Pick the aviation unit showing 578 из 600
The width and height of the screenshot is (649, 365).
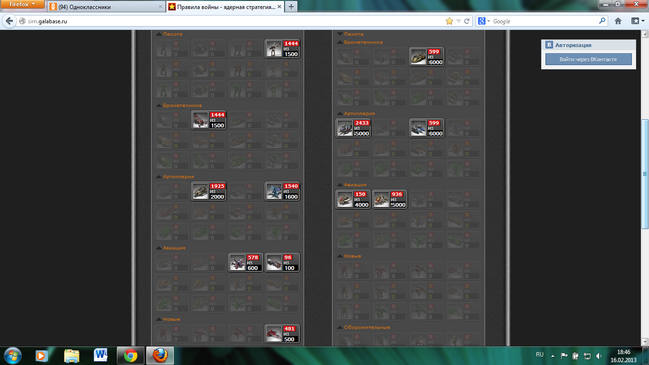coord(246,262)
